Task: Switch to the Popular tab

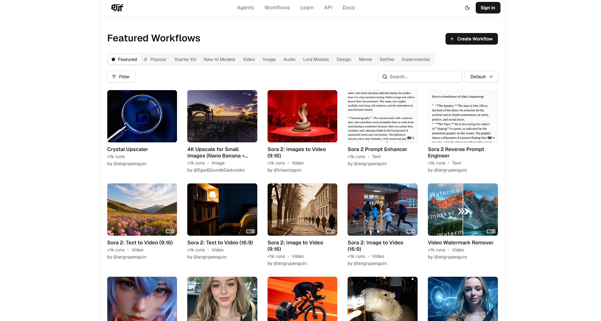Action: [x=155, y=59]
